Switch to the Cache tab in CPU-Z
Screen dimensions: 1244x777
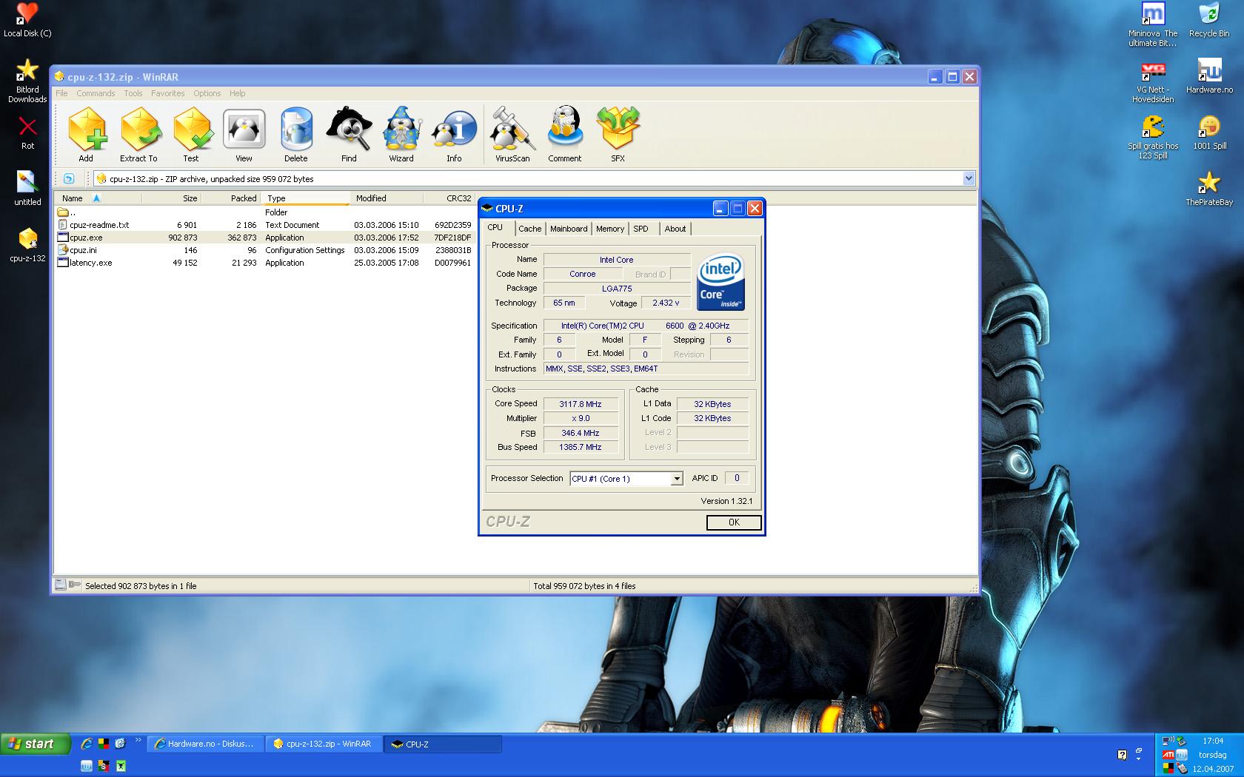click(x=530, y=229)
